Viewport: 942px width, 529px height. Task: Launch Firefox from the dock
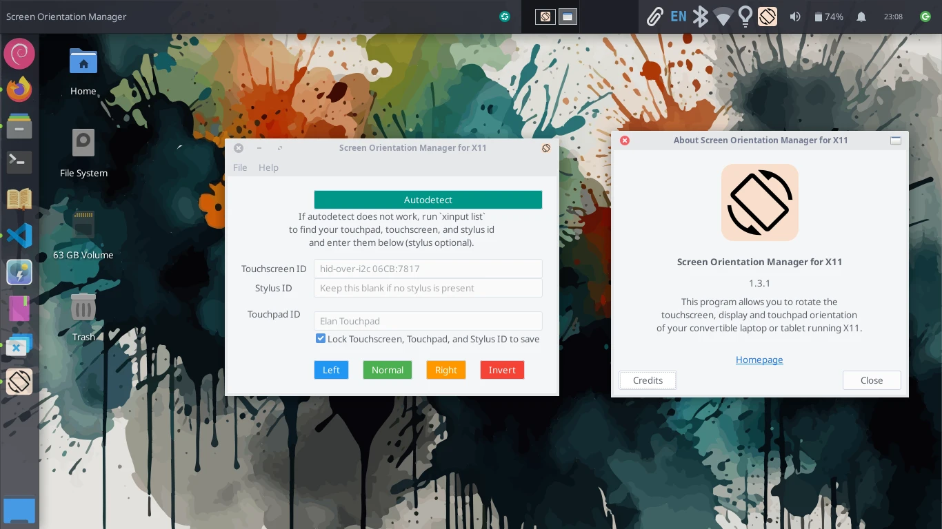click(x=19, y=89)
